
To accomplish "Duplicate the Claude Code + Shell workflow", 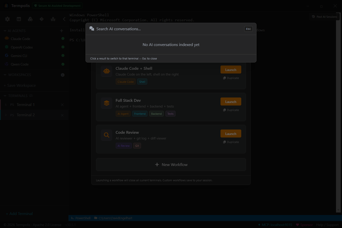I will tap(231, 78).
